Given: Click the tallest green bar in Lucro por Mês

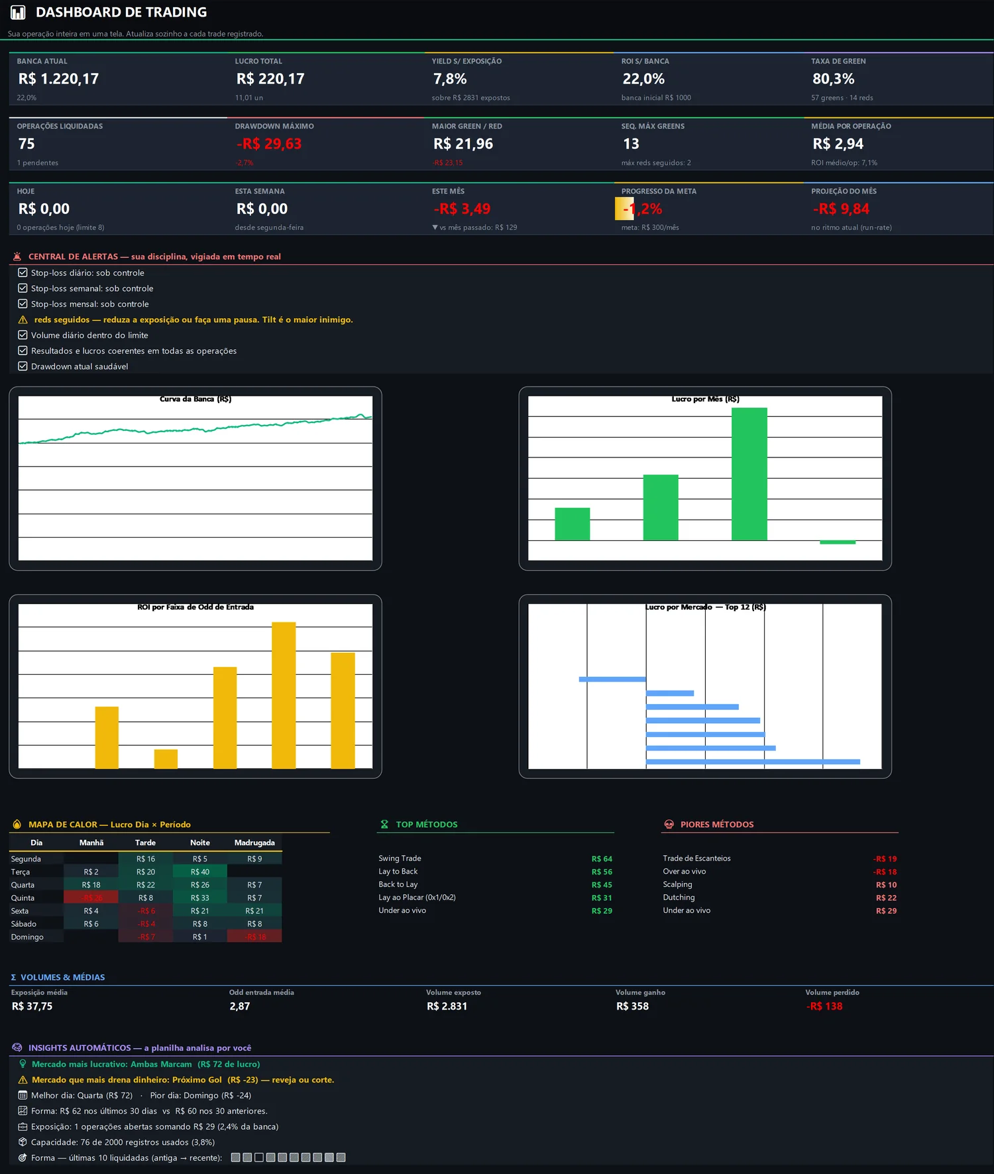Looking at the screenshot, I should tap(749, 474).
